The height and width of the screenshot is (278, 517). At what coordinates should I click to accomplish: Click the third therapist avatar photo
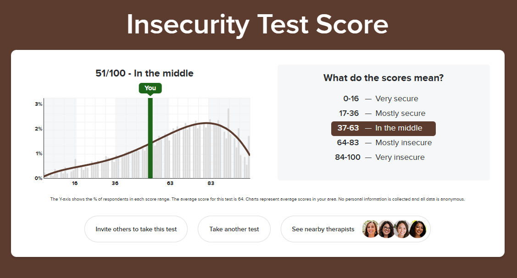[402, 229]
